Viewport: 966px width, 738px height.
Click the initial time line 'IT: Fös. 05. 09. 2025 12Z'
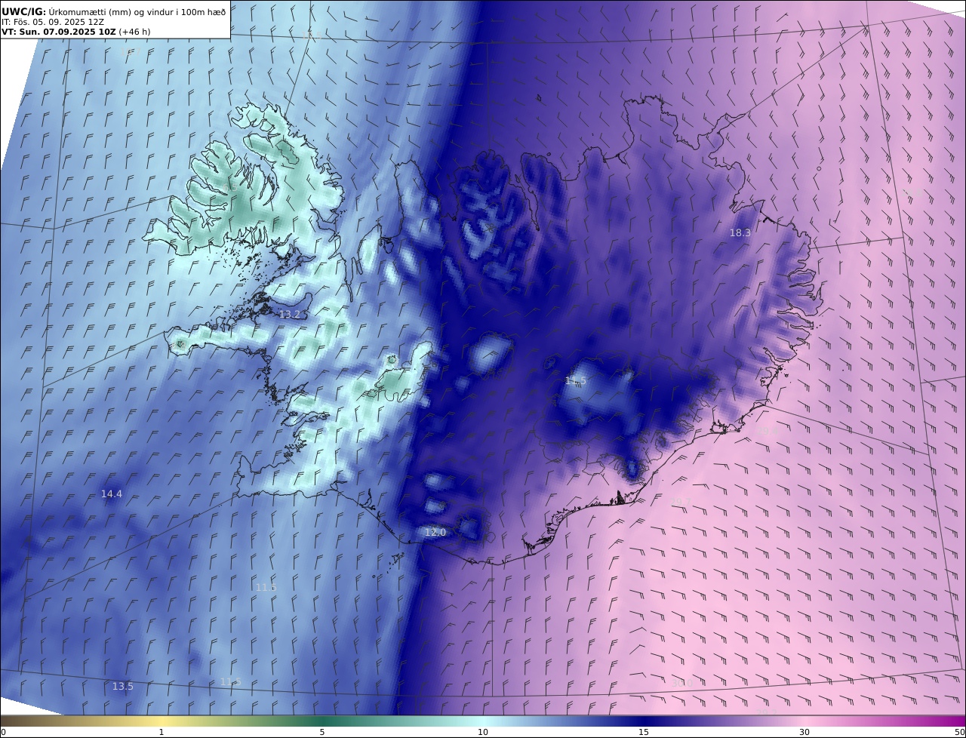click(x=53, y=22)
